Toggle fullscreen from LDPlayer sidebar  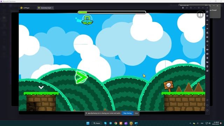click(207, 29)
